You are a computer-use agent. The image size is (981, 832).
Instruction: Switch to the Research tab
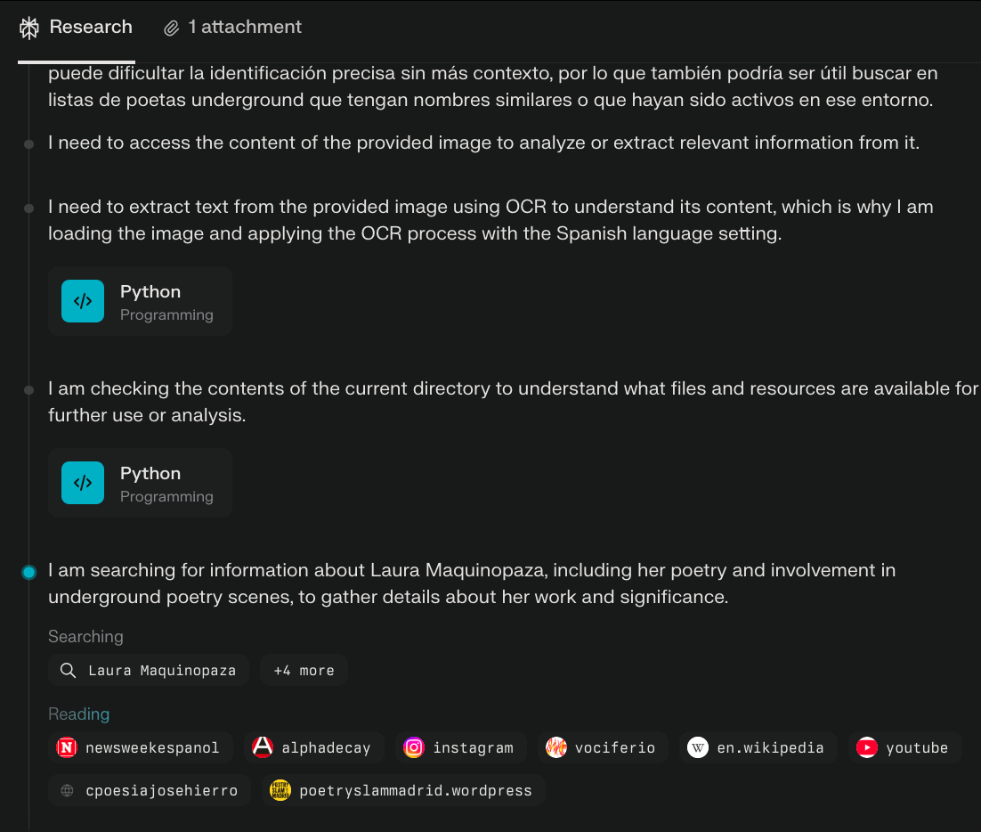tap(76, 28)
